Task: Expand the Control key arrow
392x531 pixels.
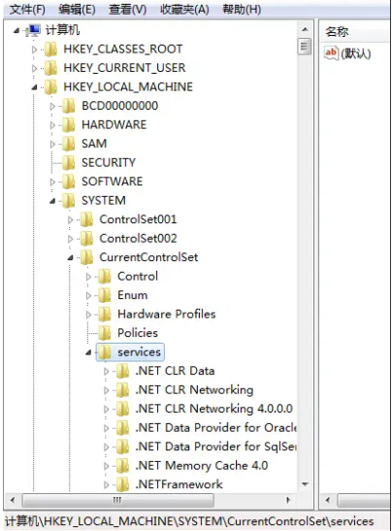Action: [88, 278]
